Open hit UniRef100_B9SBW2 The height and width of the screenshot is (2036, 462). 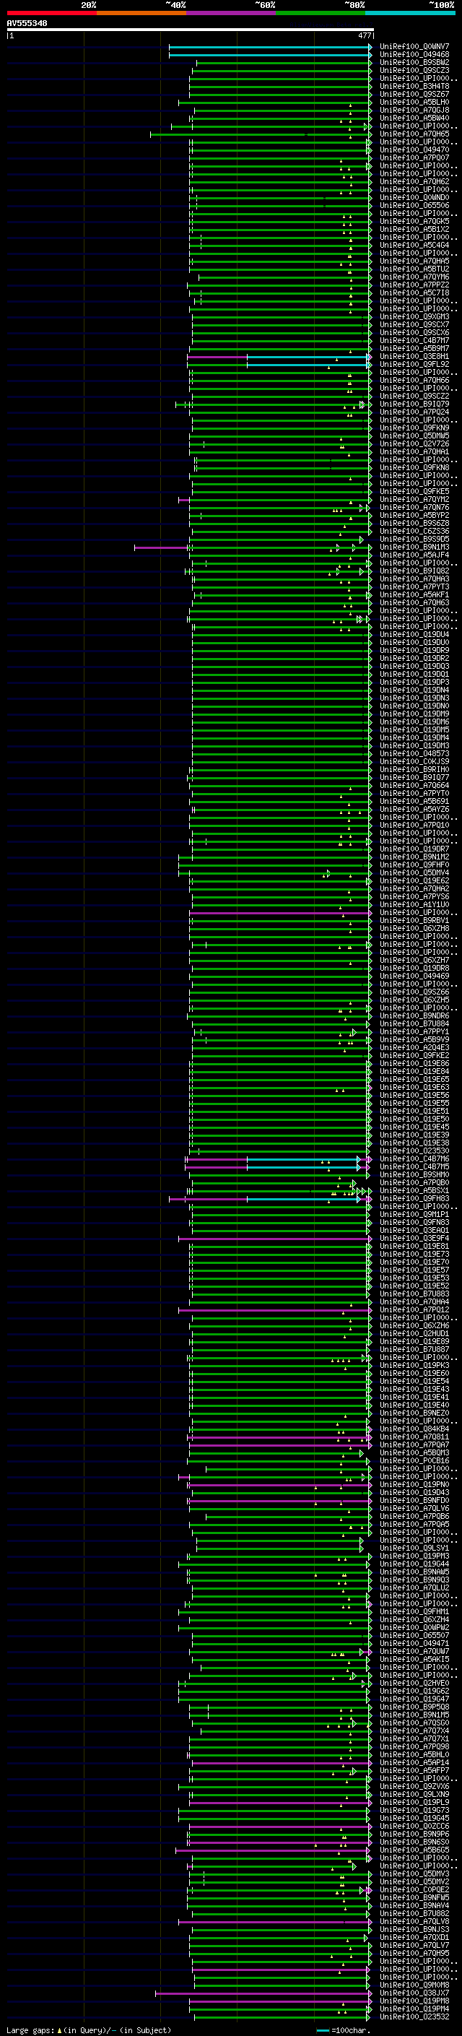pyautogui.click(x=414, y=62)
